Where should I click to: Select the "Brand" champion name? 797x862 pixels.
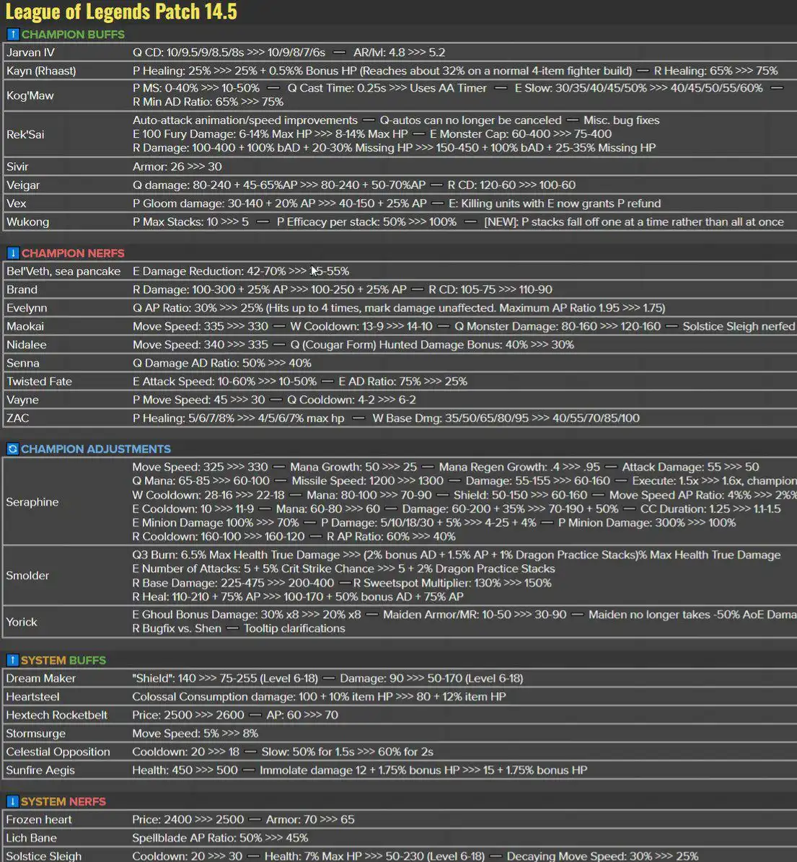(22, 289)
